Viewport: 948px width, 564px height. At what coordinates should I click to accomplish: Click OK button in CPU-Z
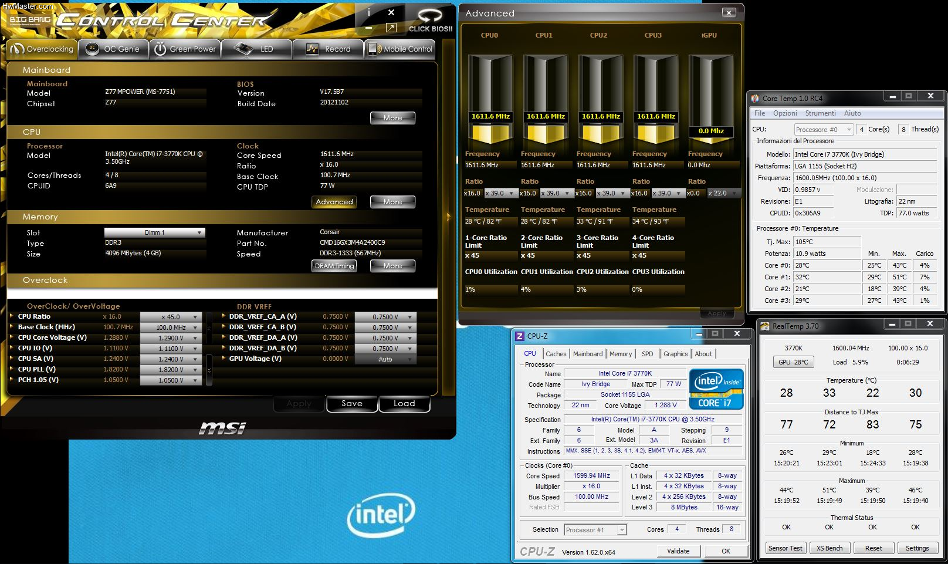[726, 551]
